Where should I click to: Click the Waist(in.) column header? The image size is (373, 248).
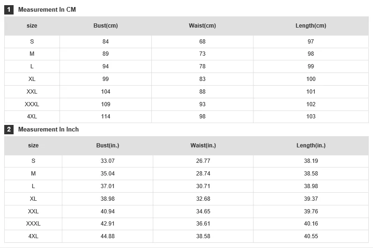(x=203, y=146)
